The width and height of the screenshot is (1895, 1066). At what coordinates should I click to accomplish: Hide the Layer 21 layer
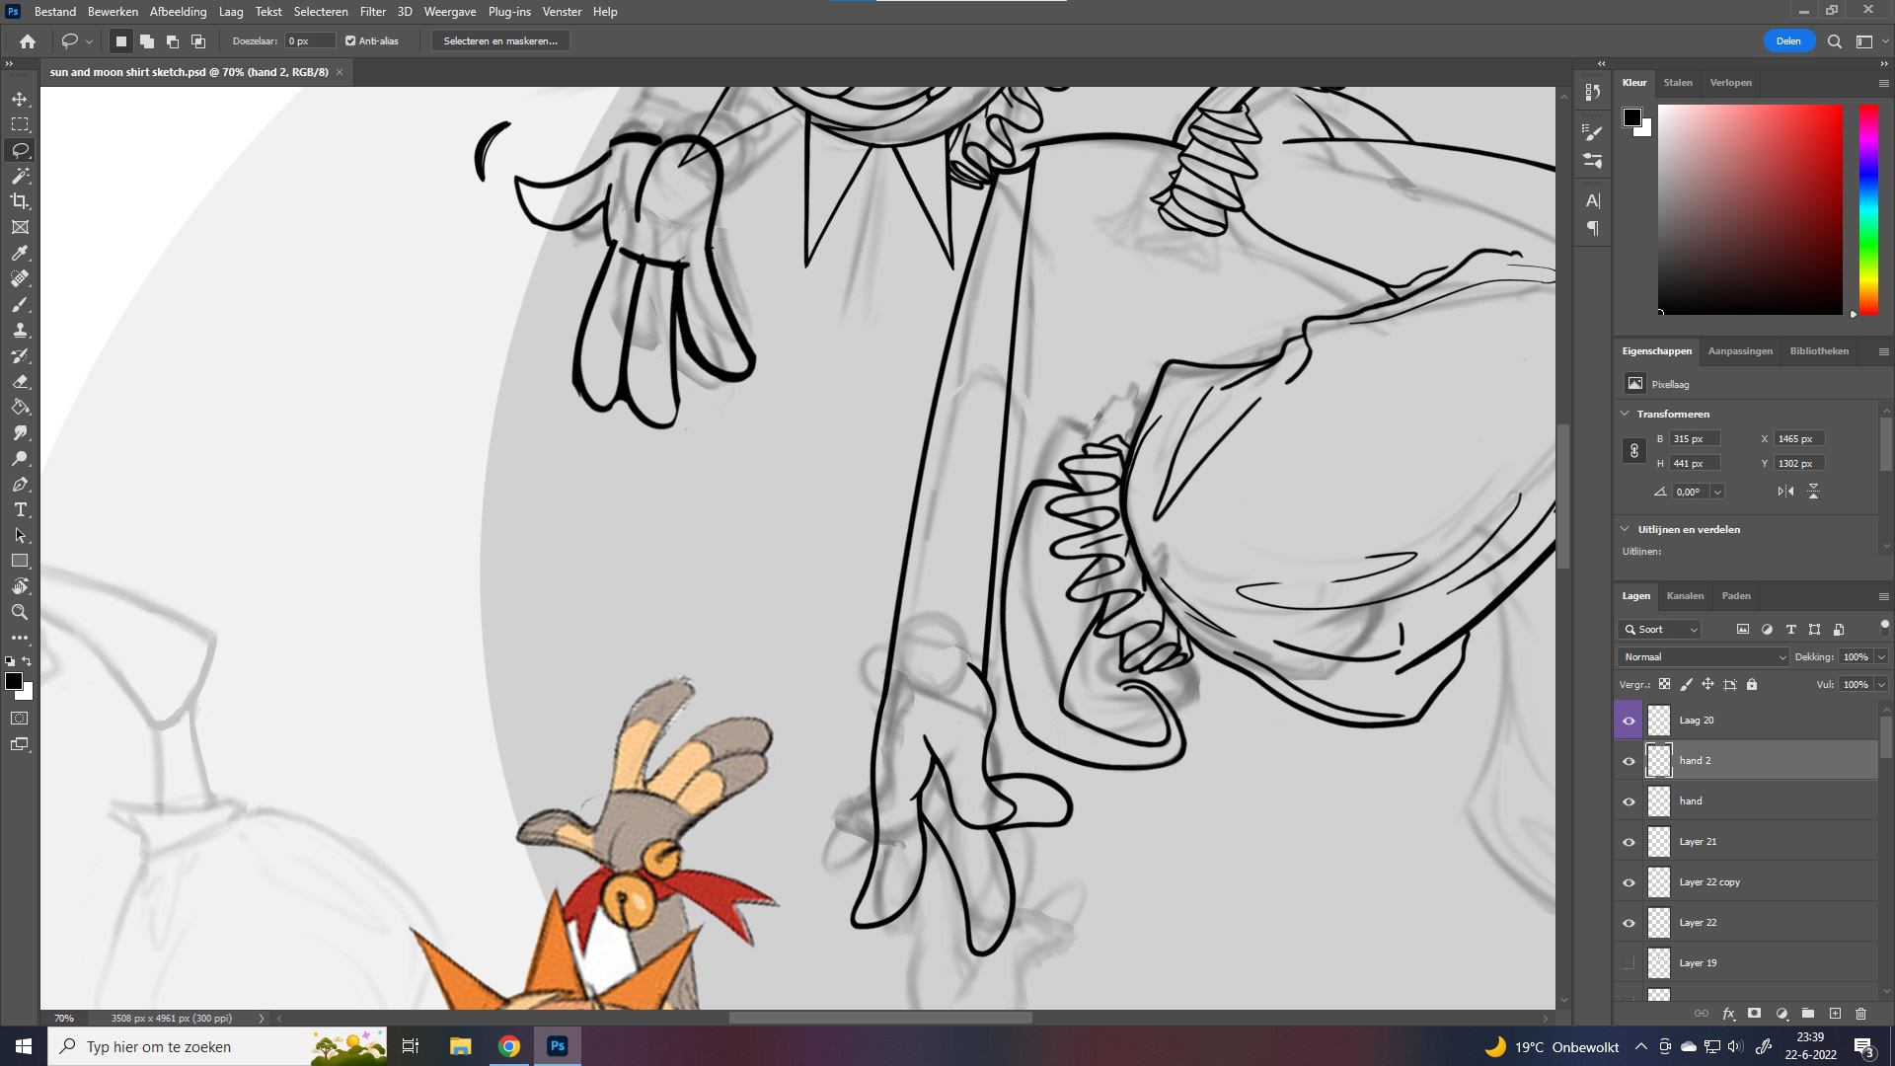[1629, 842]
